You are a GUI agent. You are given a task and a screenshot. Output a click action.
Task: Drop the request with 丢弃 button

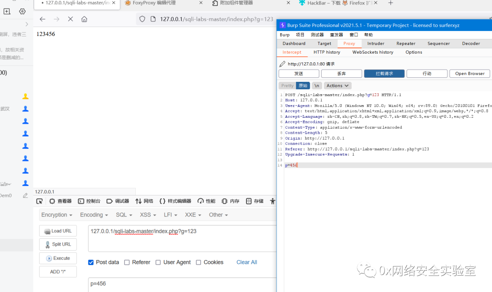[x=341, y=74]
